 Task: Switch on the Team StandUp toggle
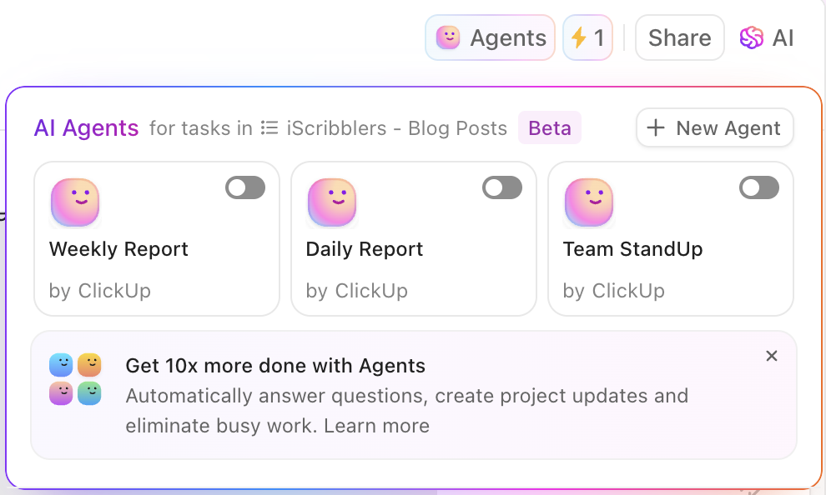[x=759, y=187]
